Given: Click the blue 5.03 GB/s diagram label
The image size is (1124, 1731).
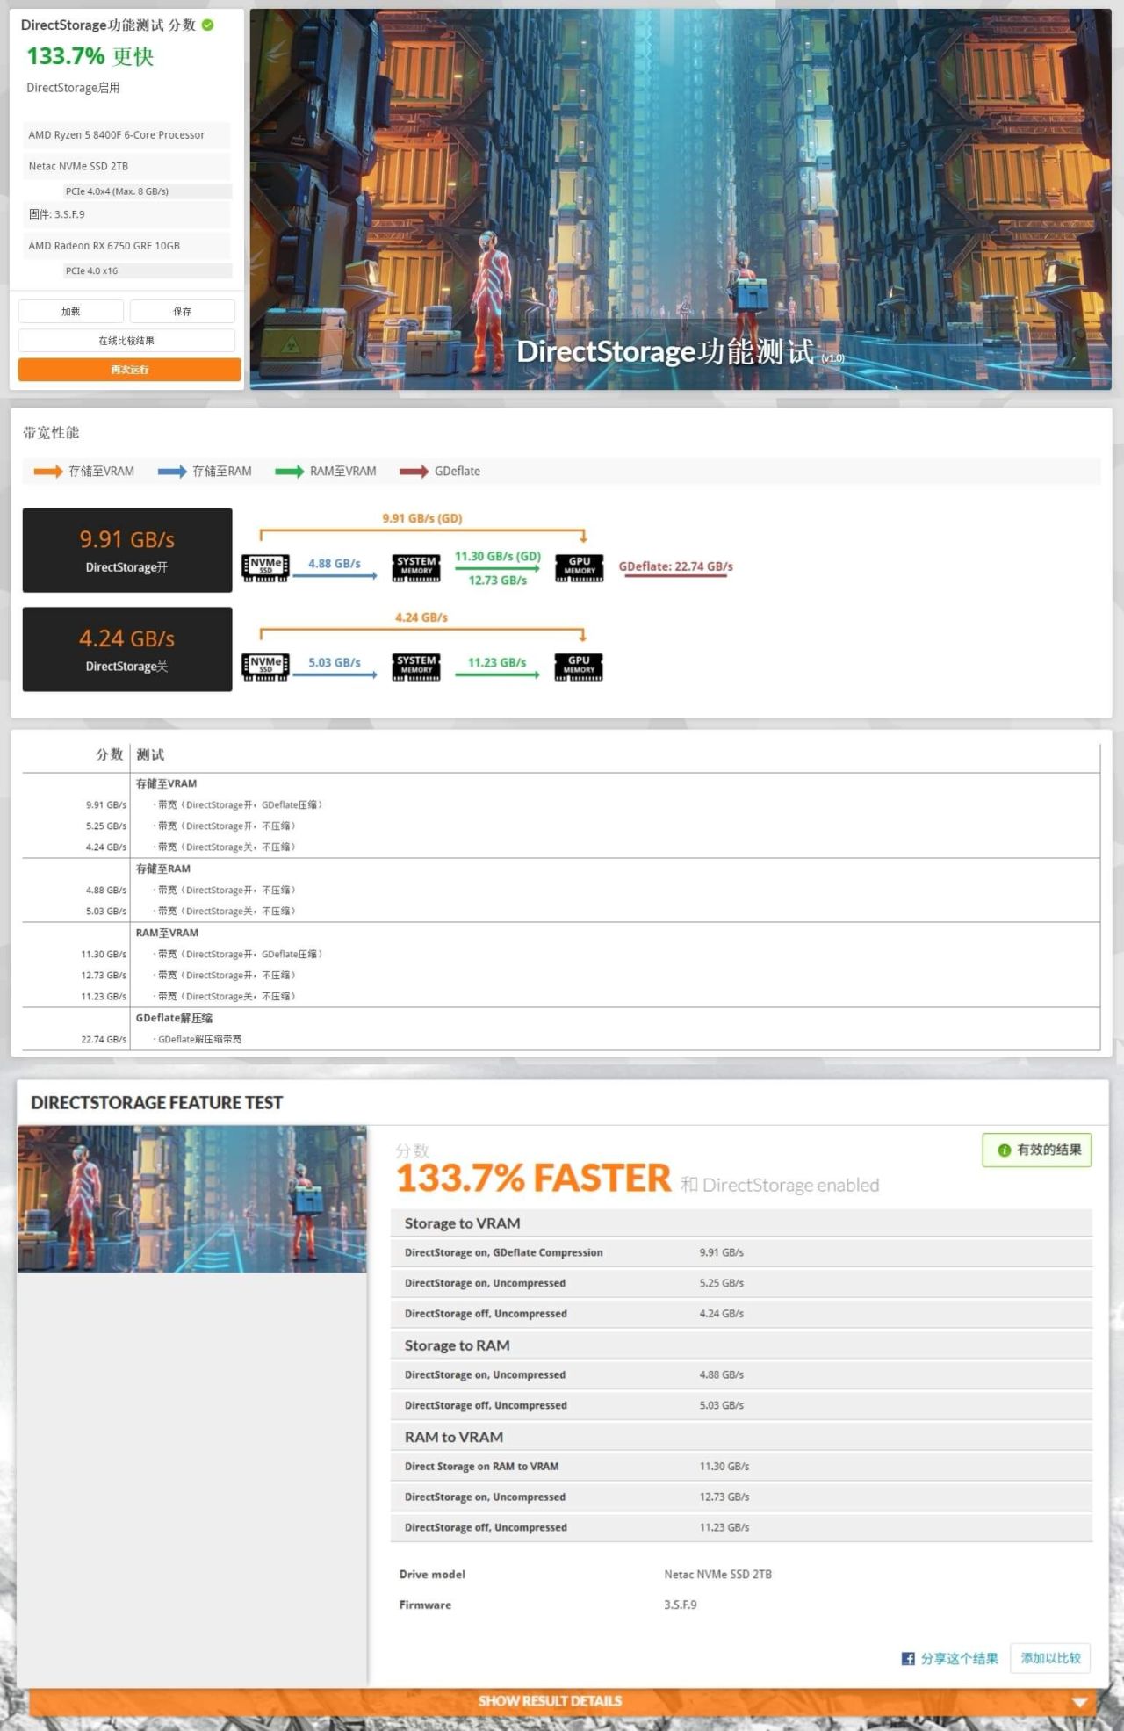Looking at the screenshot, I should (x=335, y=662).
